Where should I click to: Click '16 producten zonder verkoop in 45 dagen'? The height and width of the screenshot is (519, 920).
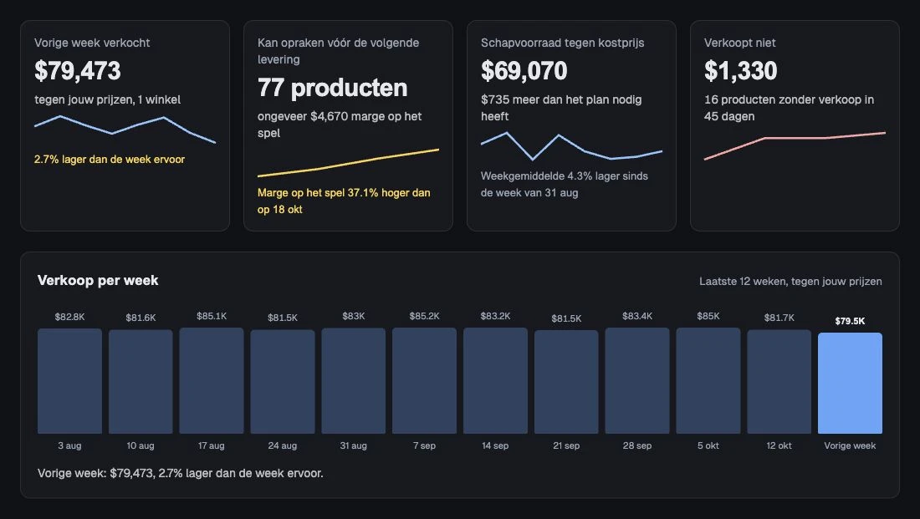click(x=790, y=108)
